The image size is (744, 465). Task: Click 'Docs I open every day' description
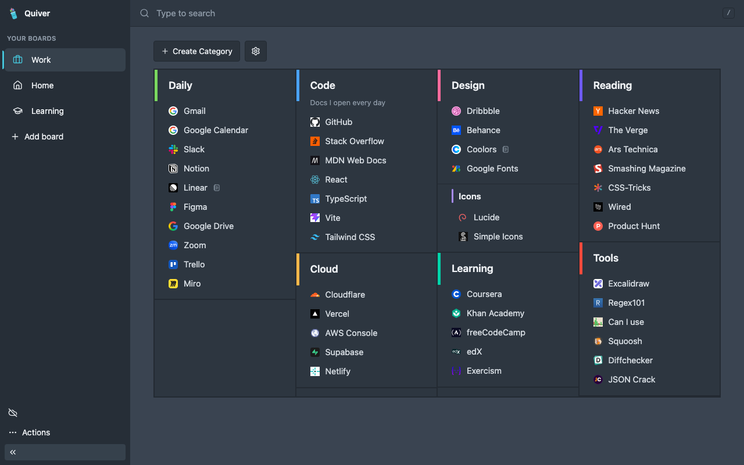(x=348, y=103)
